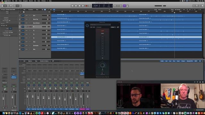Viewport: 205px width, 115px height.
Task: Open the plugin Editor view dropdown
Action: point(113,27)
